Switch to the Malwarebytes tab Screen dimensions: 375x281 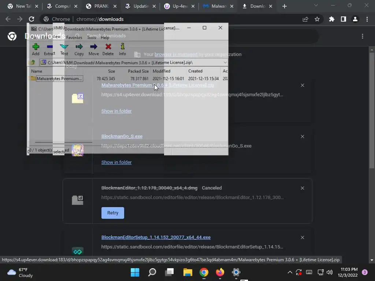(218, 6)
